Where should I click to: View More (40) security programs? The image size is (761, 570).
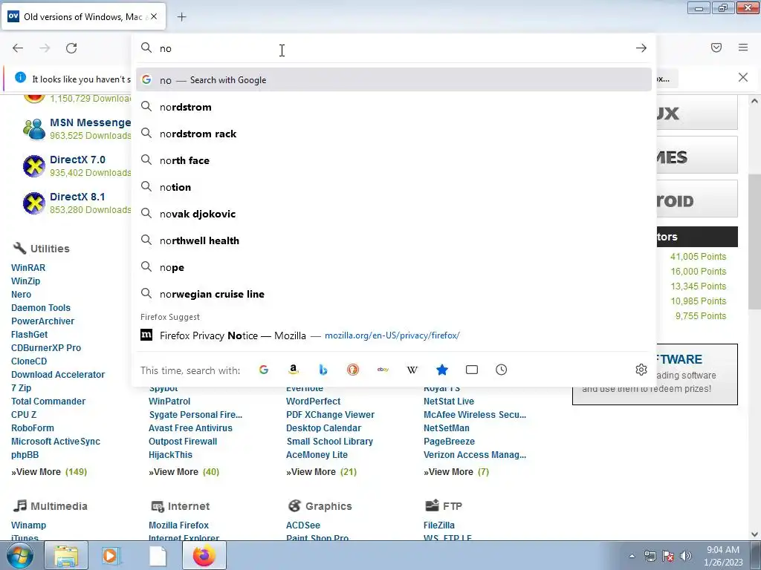click(184, 471)
